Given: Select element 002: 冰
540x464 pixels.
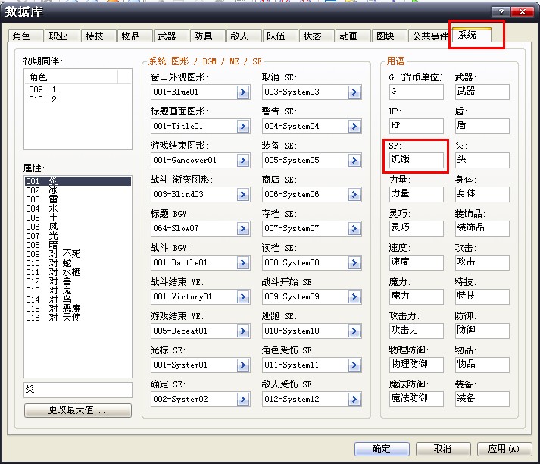Looking at the screenshot, I should point(78,190).
